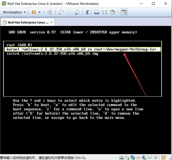Open the yellow message log note icon

pyautogui.click(x=164, y=158)
